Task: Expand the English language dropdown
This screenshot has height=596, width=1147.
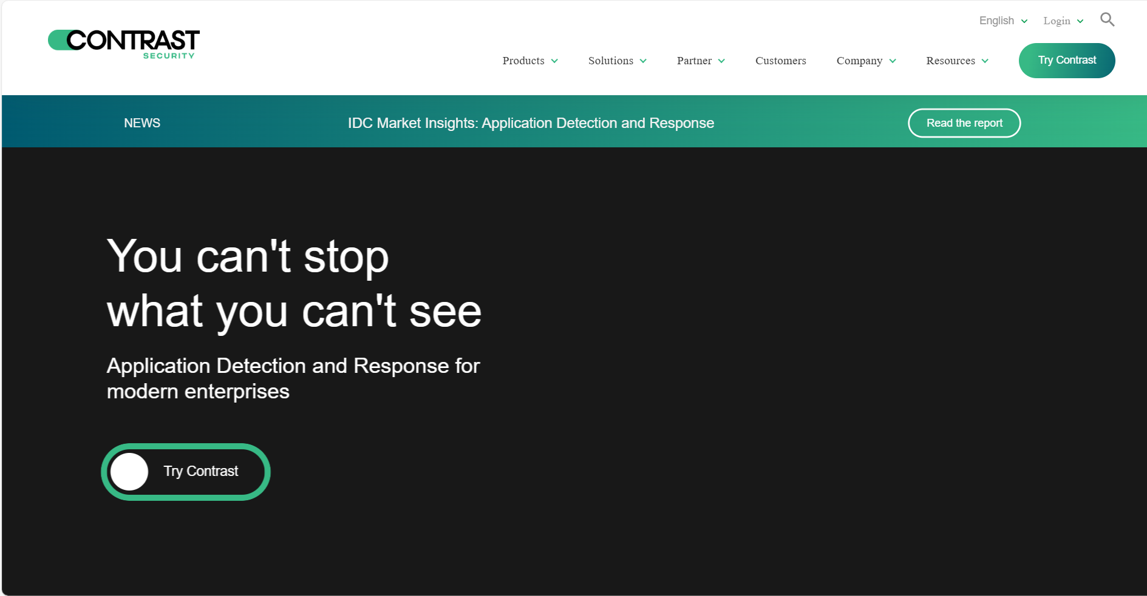Action: 1003,21
